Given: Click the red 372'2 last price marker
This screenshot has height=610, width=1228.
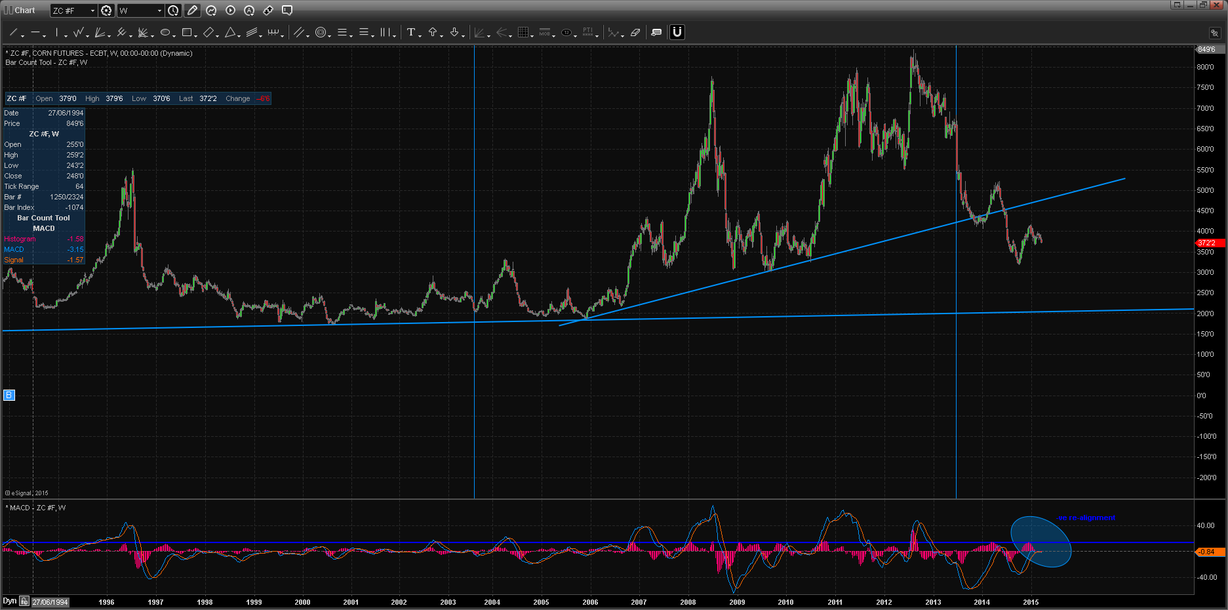Looking at the screenshot, I should (1208, 243).
